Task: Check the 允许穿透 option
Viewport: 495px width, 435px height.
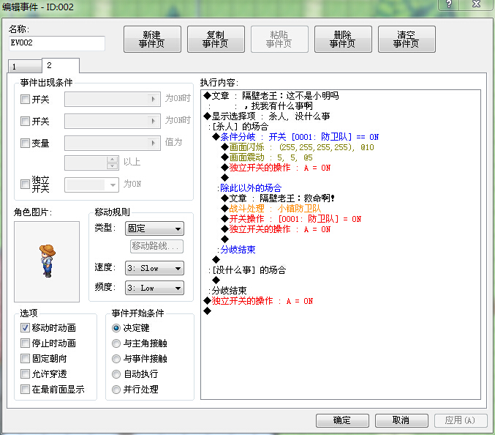Action: coord(25,374)
